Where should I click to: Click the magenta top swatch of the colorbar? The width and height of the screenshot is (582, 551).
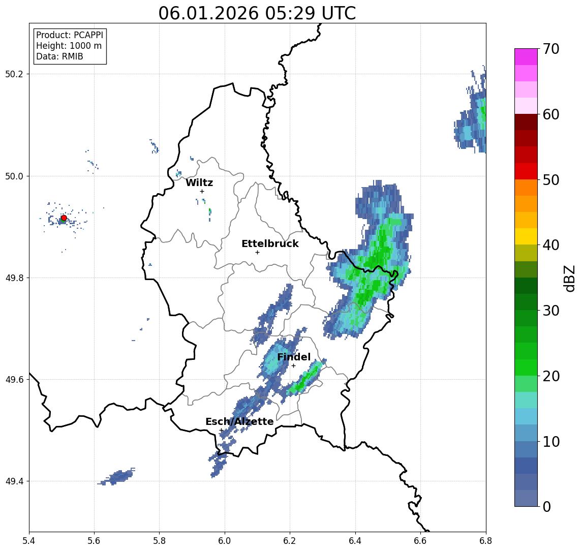[x=526, y=57]
